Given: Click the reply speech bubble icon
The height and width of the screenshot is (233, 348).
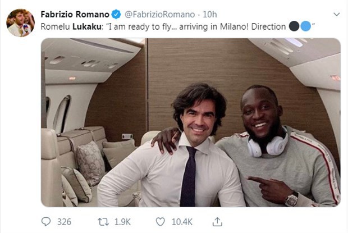Looking at the screenshot, I should coord(46,222).
